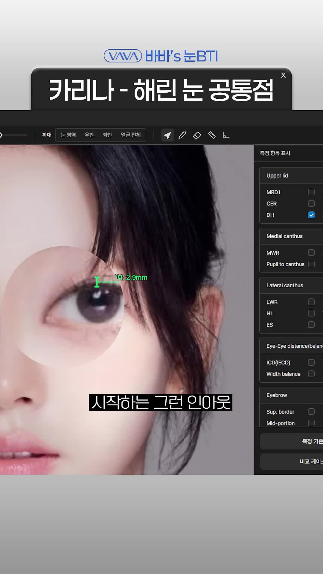Image resolution: width=323 pixels, height=574 pixels.
Task: Toggle the Width balance checkbox
Action: point(311,374)
